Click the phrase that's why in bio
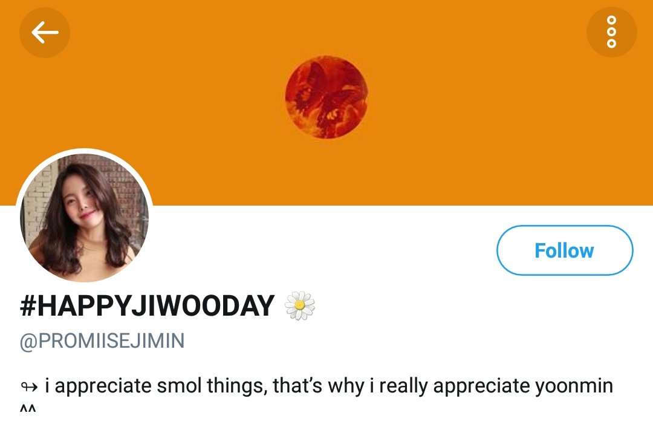Viewport: 653px width, 436px height. pos(318,386)
